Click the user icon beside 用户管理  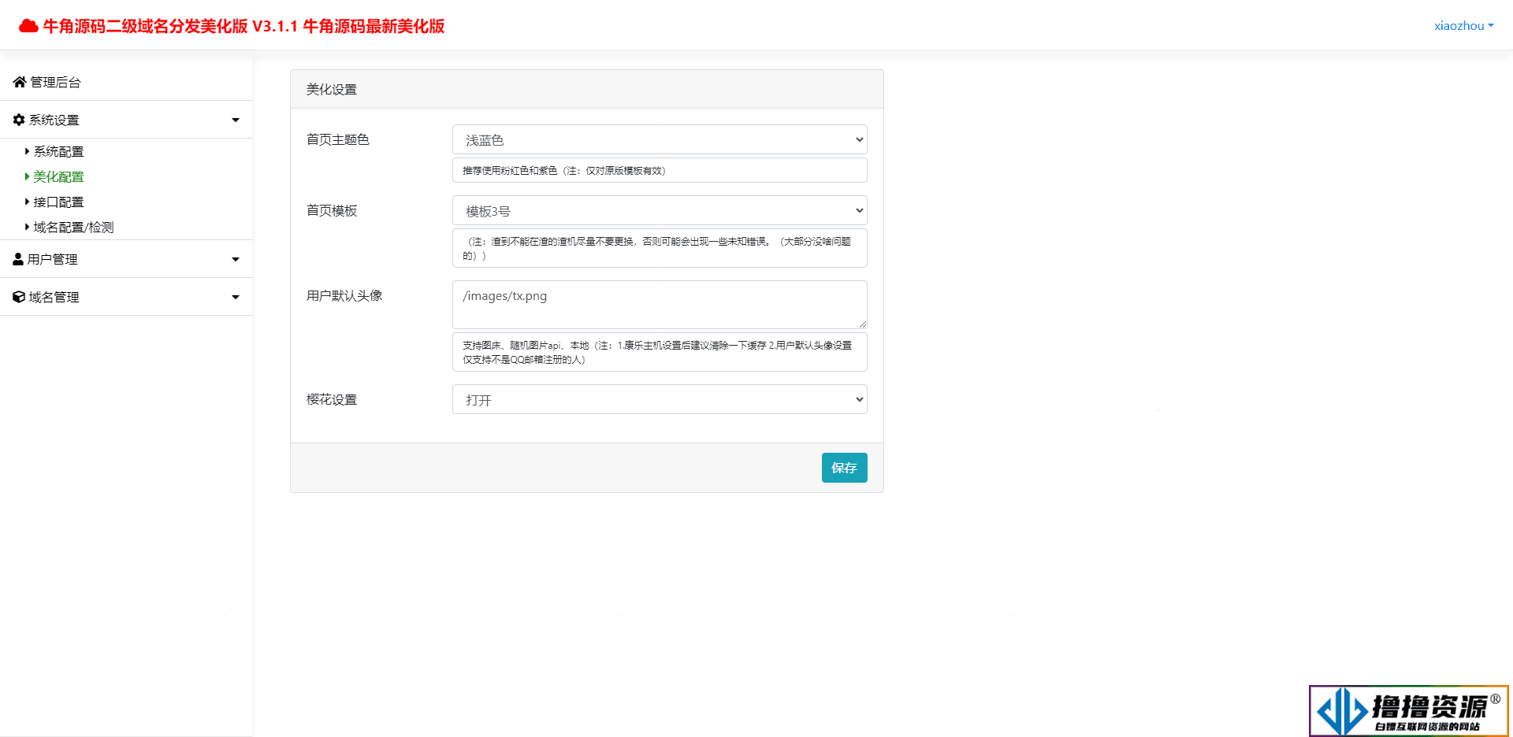coord(18,259)
